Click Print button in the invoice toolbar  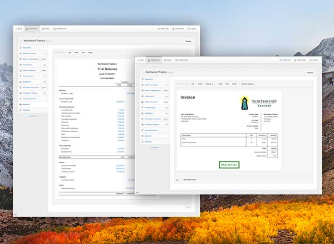pyautogui.click(x=220, y=84)
